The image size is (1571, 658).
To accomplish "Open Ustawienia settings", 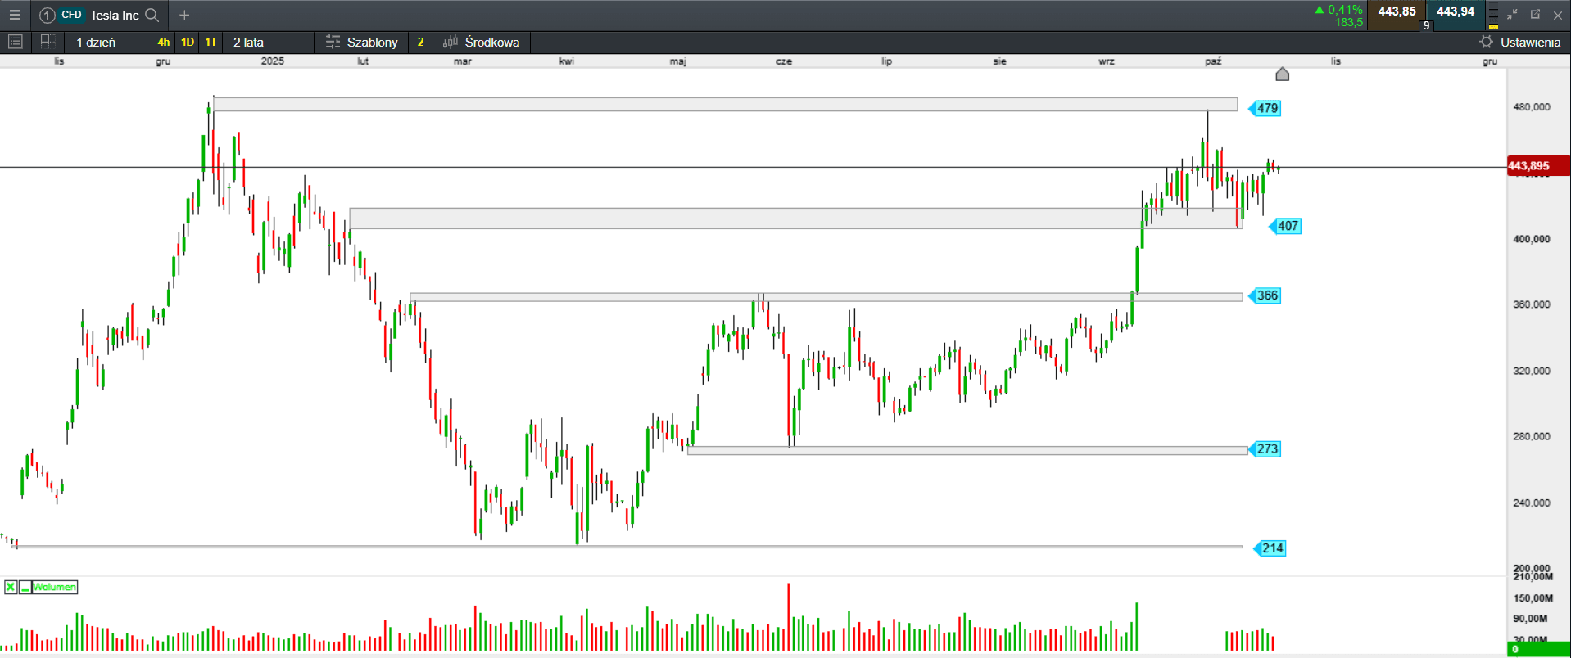I will [x=1520, y=42].
